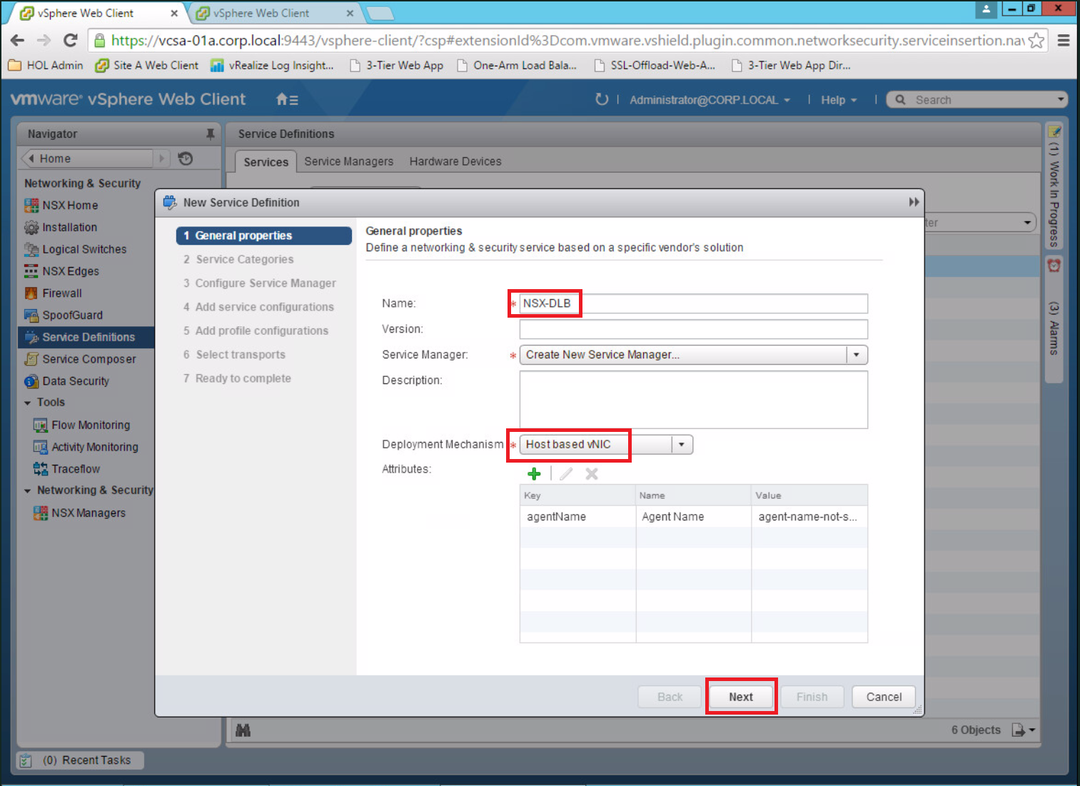Image resolution: width=1080 pixels, height=786 pixels.
Task: Open Activity Monitoring tool
Action: (x=95, y=447)
